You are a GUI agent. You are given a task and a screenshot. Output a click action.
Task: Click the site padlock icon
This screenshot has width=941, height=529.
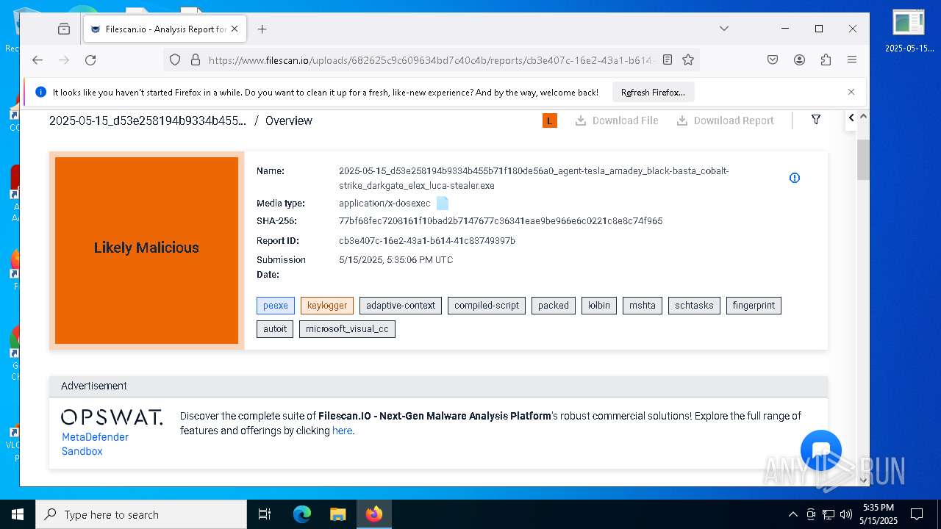(196, 60)
